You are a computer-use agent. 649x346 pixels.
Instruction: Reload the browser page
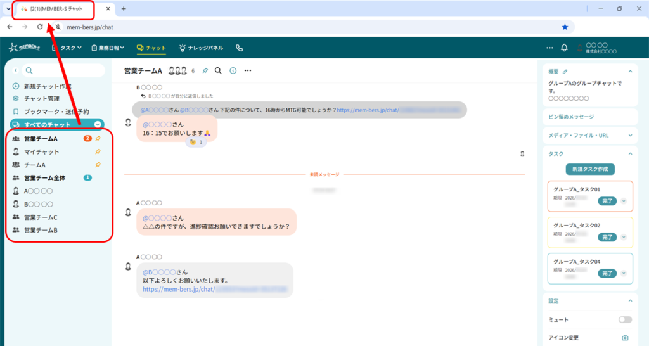tap(40, 27)
